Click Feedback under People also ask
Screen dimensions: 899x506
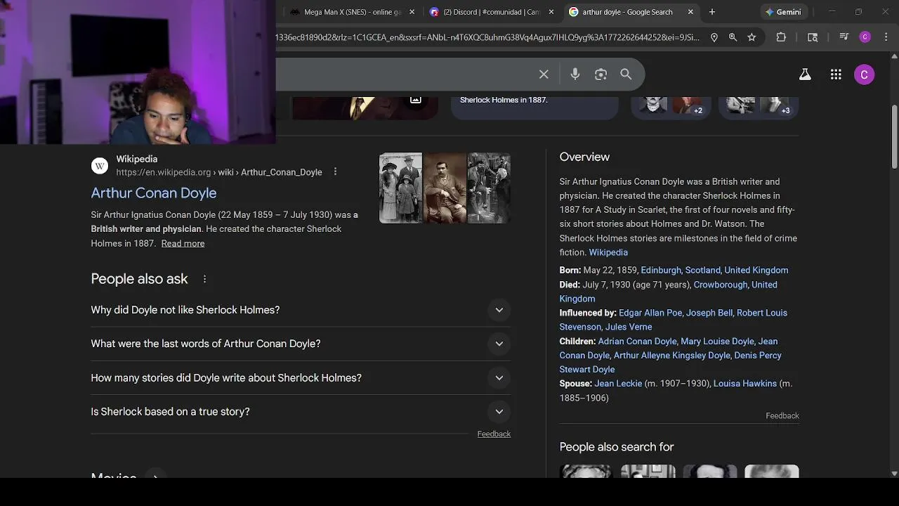pyautogui.click(x=494, y=434)
